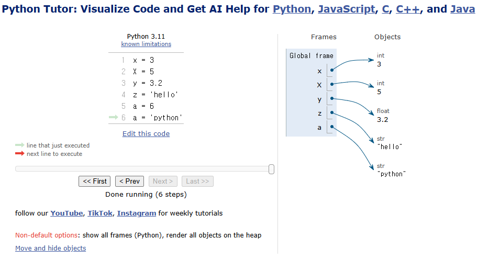Open the C++ link in the heading

[x=408, y=9]
